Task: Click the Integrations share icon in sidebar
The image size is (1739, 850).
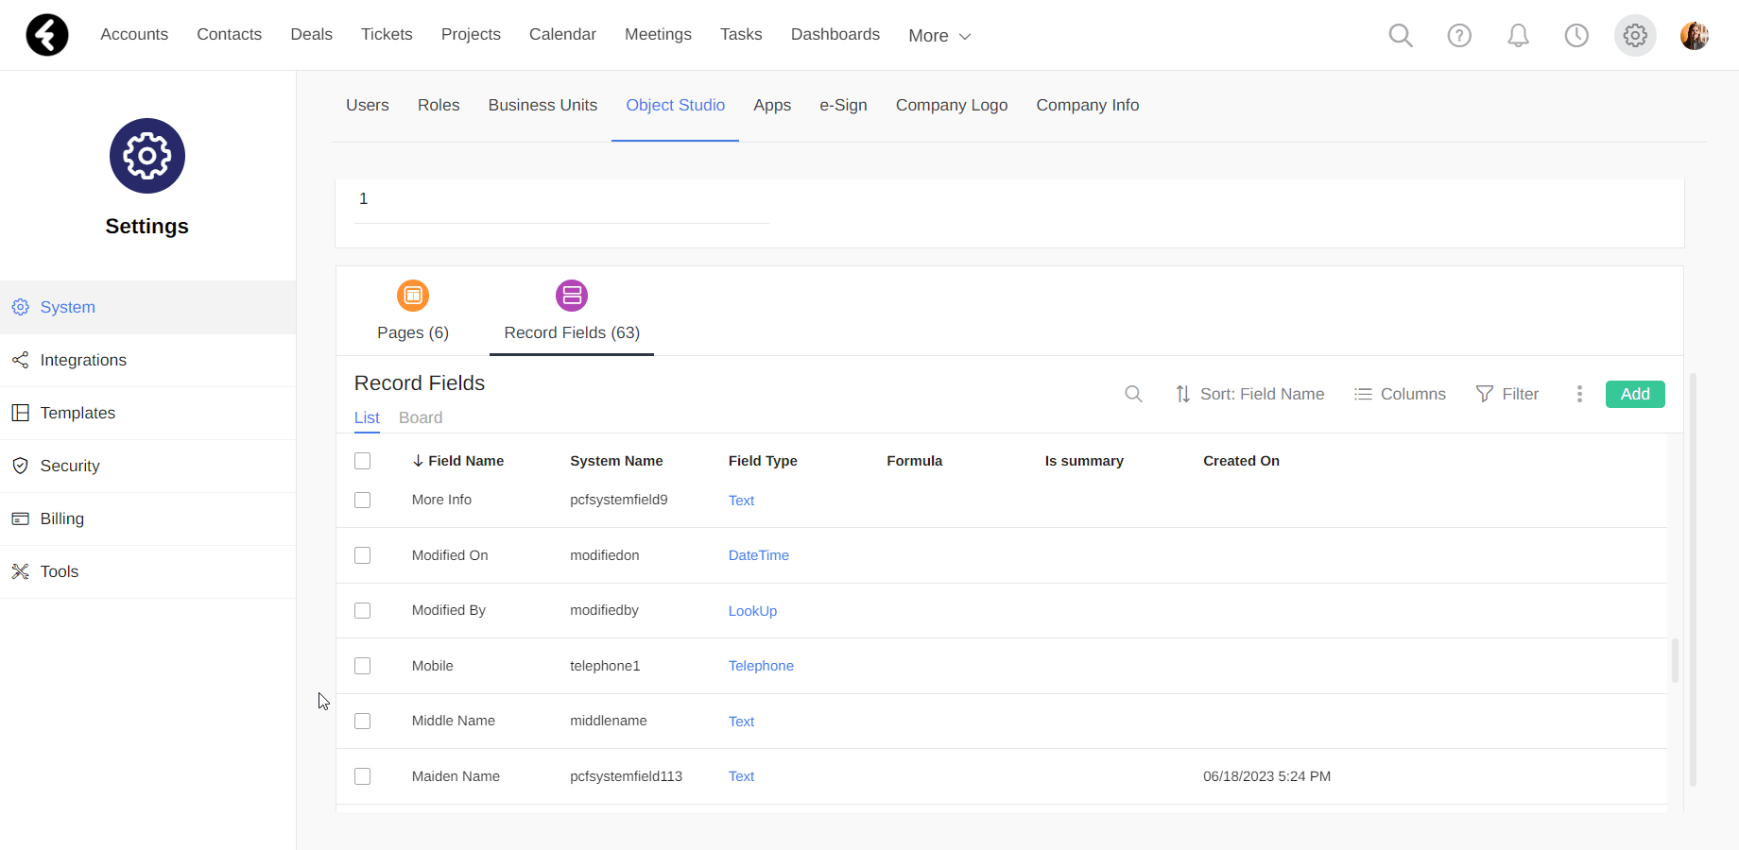Action: (20, 360)
